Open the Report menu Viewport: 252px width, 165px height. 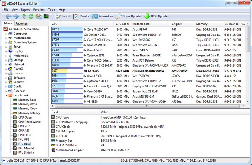[x=26, y=10]
